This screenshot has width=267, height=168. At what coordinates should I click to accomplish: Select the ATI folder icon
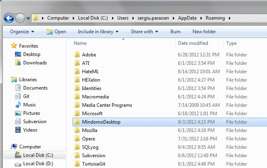[x=77, y=63]
